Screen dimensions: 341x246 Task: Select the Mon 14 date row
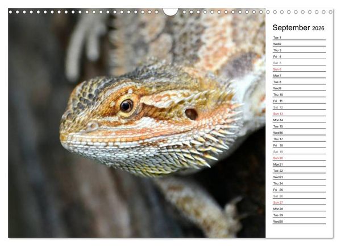[x=300, y=120]
